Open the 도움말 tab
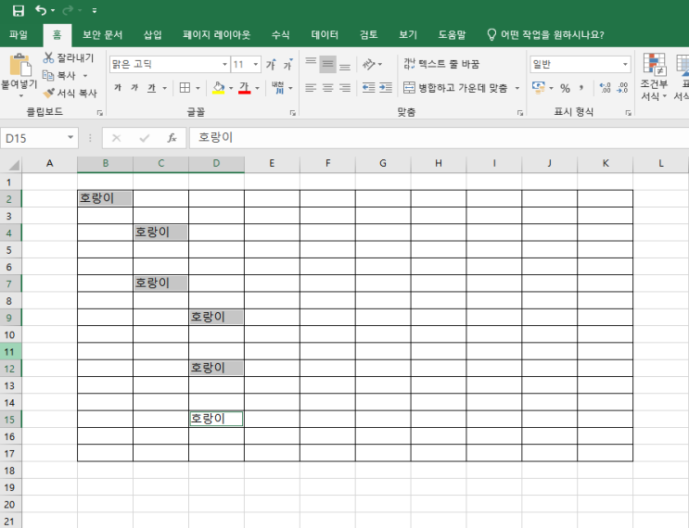This screenshot has height=528, width=689. tap(452, 34)
